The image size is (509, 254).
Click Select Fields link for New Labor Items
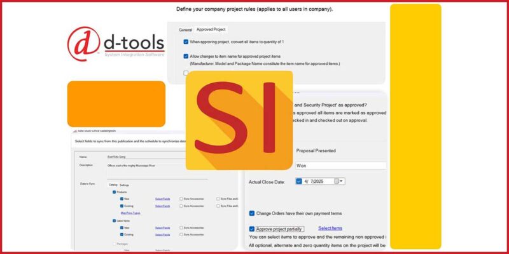(163, 228)
